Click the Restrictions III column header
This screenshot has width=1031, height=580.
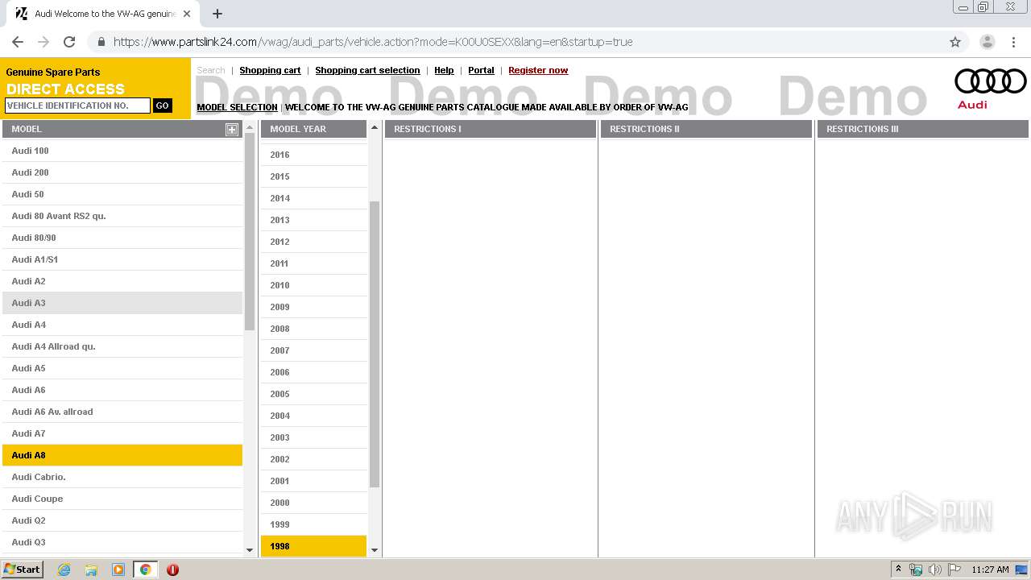pos(923,129)
